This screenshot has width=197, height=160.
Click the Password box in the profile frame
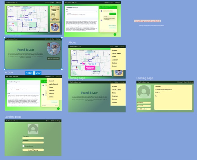click(144, 106)
